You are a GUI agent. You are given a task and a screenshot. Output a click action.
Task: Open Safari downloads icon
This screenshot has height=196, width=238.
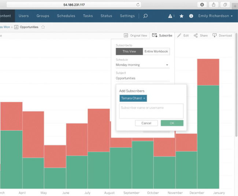[202, 5]
